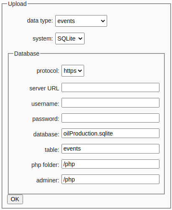The width and height of the screenshot is (172, 210).
Task: Click the server URL label text
Action: [x=44, y=88]
